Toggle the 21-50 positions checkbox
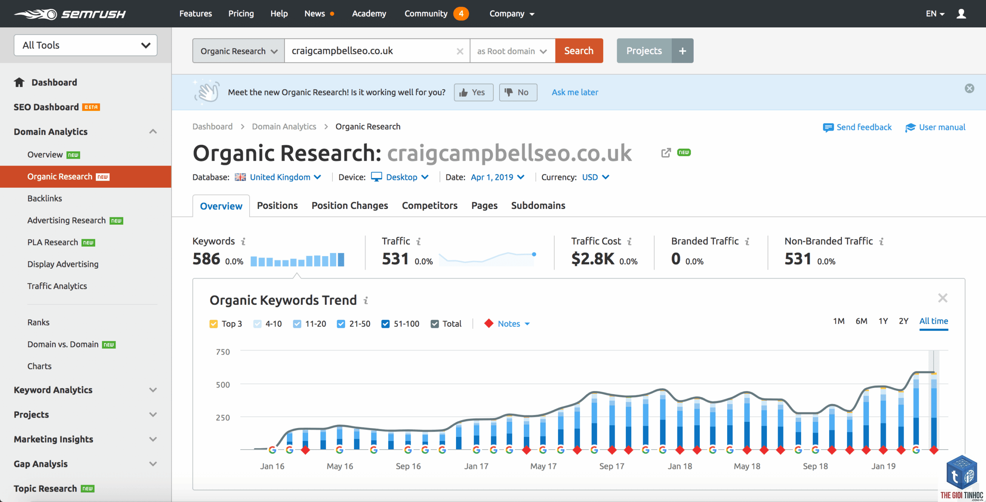Viewport: 986px width, 502px height. (341, 324)
